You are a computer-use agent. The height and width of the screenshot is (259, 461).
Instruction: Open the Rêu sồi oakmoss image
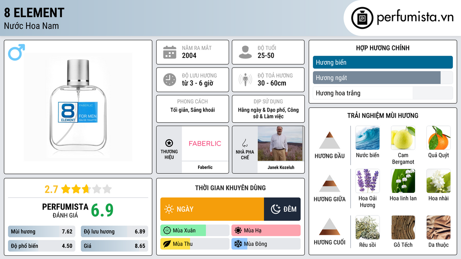[x=367, y=227]
